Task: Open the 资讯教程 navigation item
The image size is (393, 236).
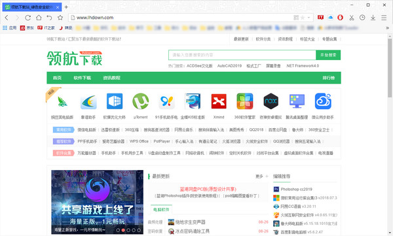Action: (x=112, y=78)
